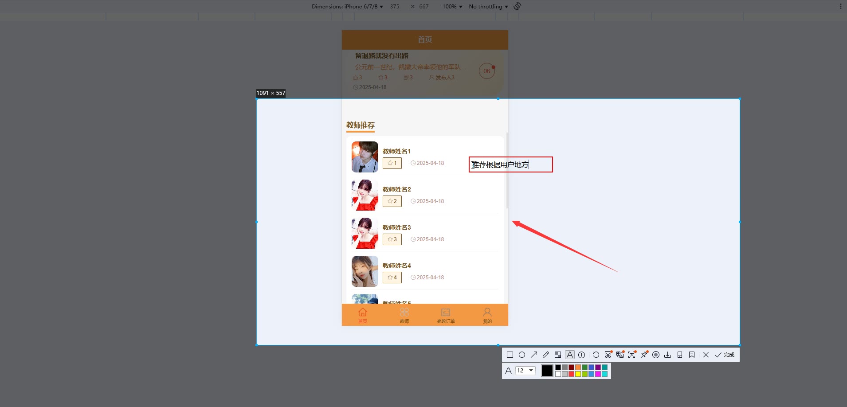Open the No throttling dropdown
This screenshot has width=847, height=407.
point(488,7)
